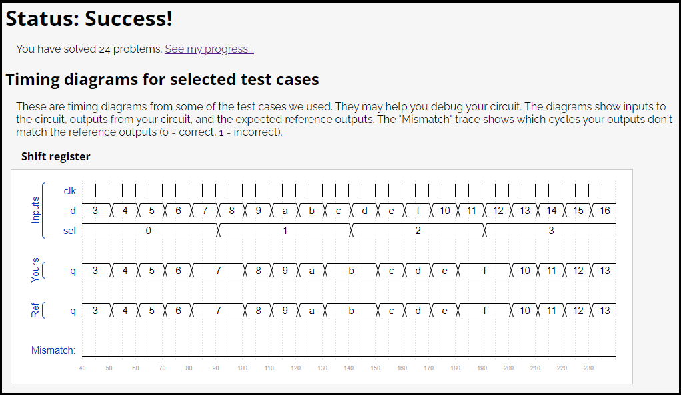Screen dimensions: 681x395
Task: Select the sel waveform segment valued 2
Action: [418, 231]
